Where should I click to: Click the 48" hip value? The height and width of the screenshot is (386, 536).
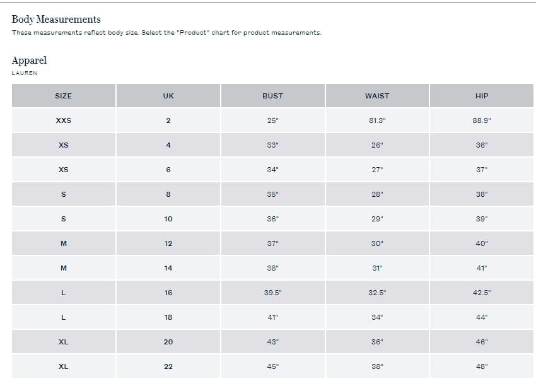coord(482,366)
